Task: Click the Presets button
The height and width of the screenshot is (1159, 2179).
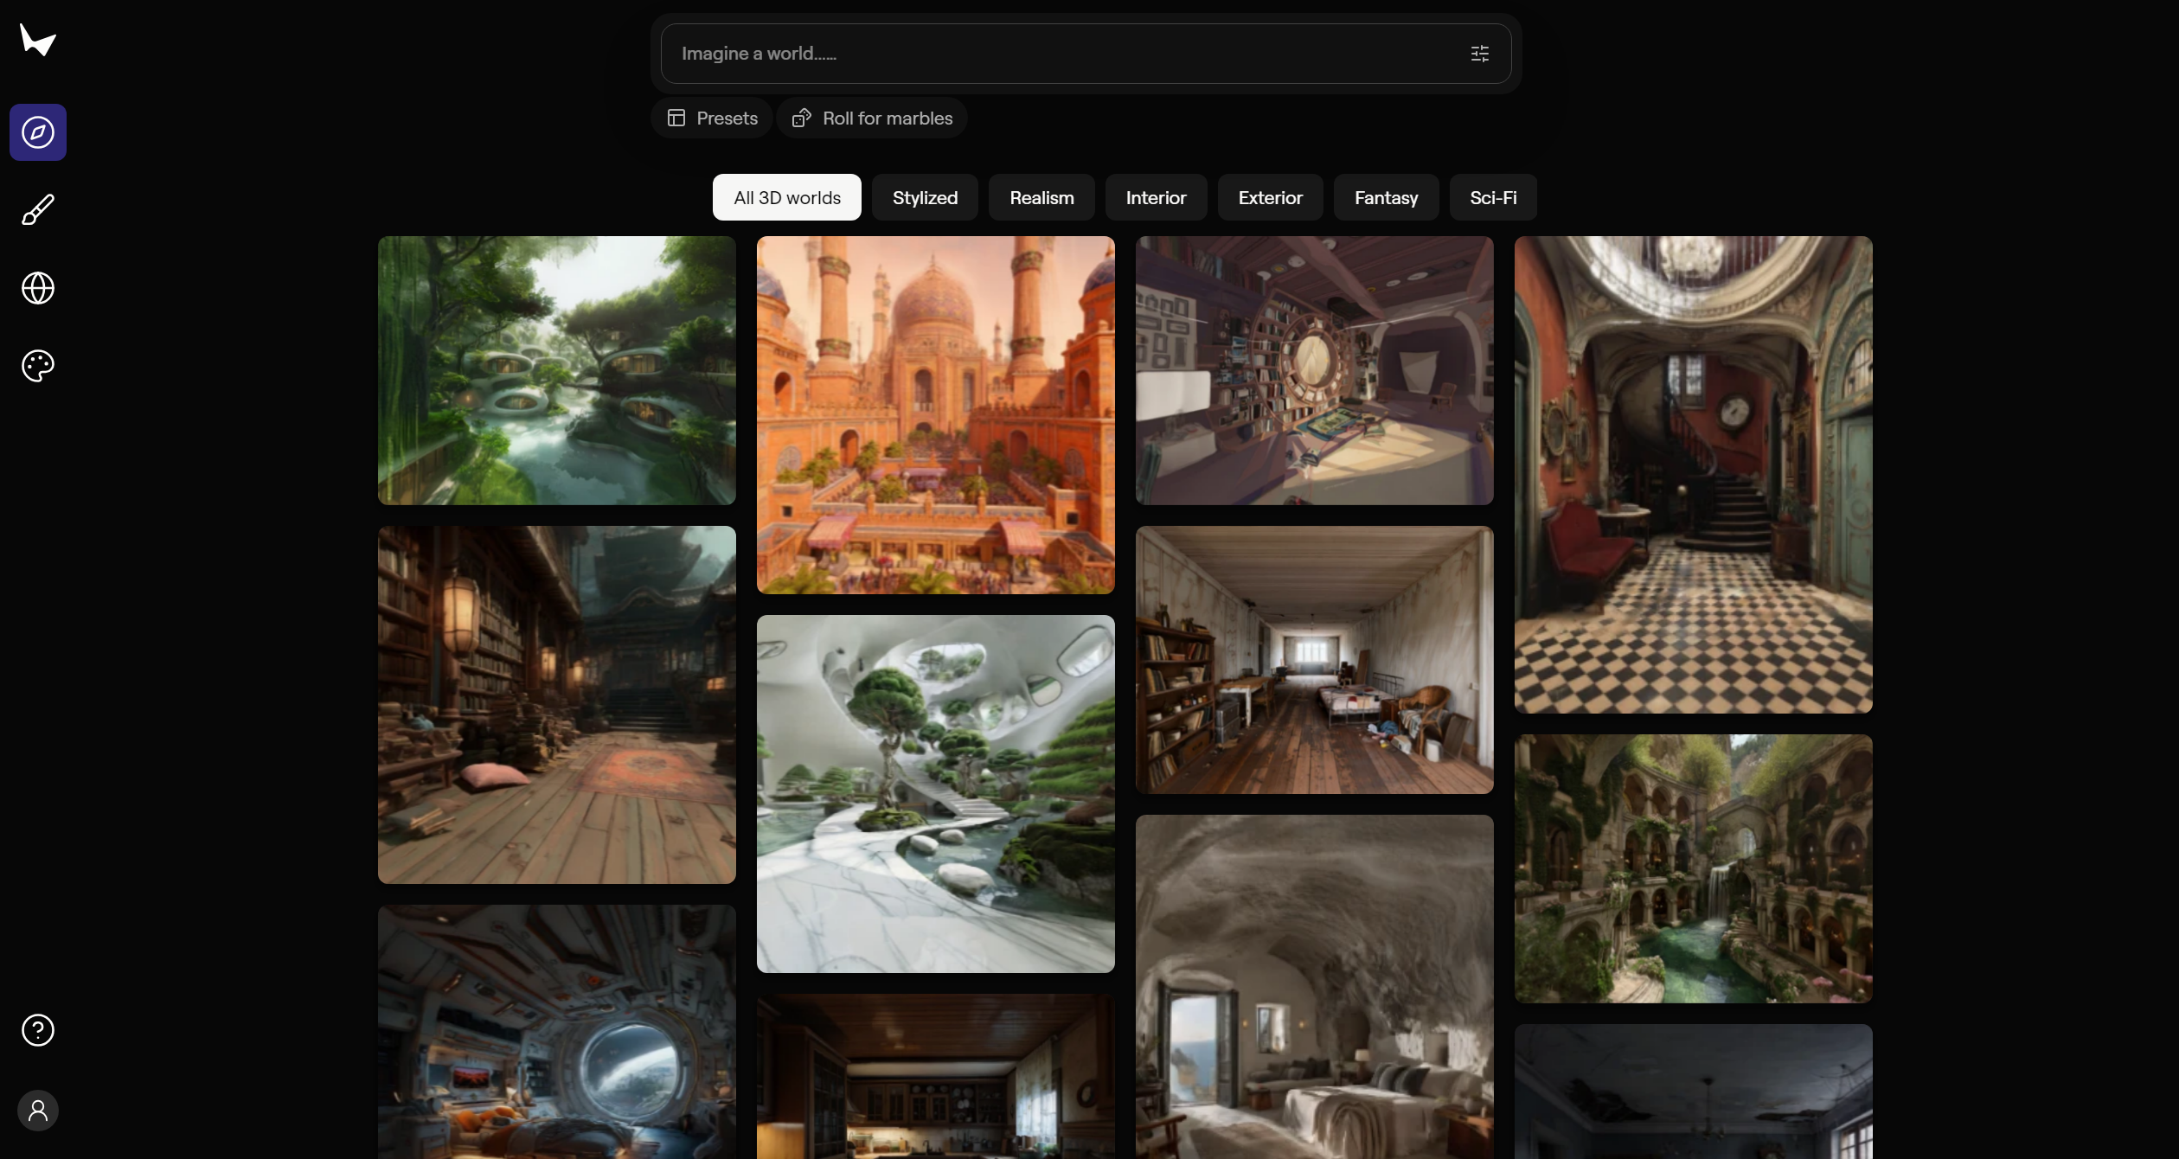Action: [712, 118]
